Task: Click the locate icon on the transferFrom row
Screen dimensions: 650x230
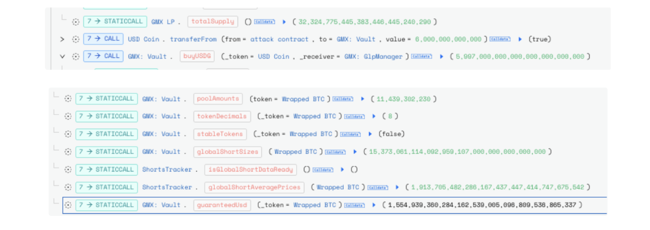Action: point(76,39)
